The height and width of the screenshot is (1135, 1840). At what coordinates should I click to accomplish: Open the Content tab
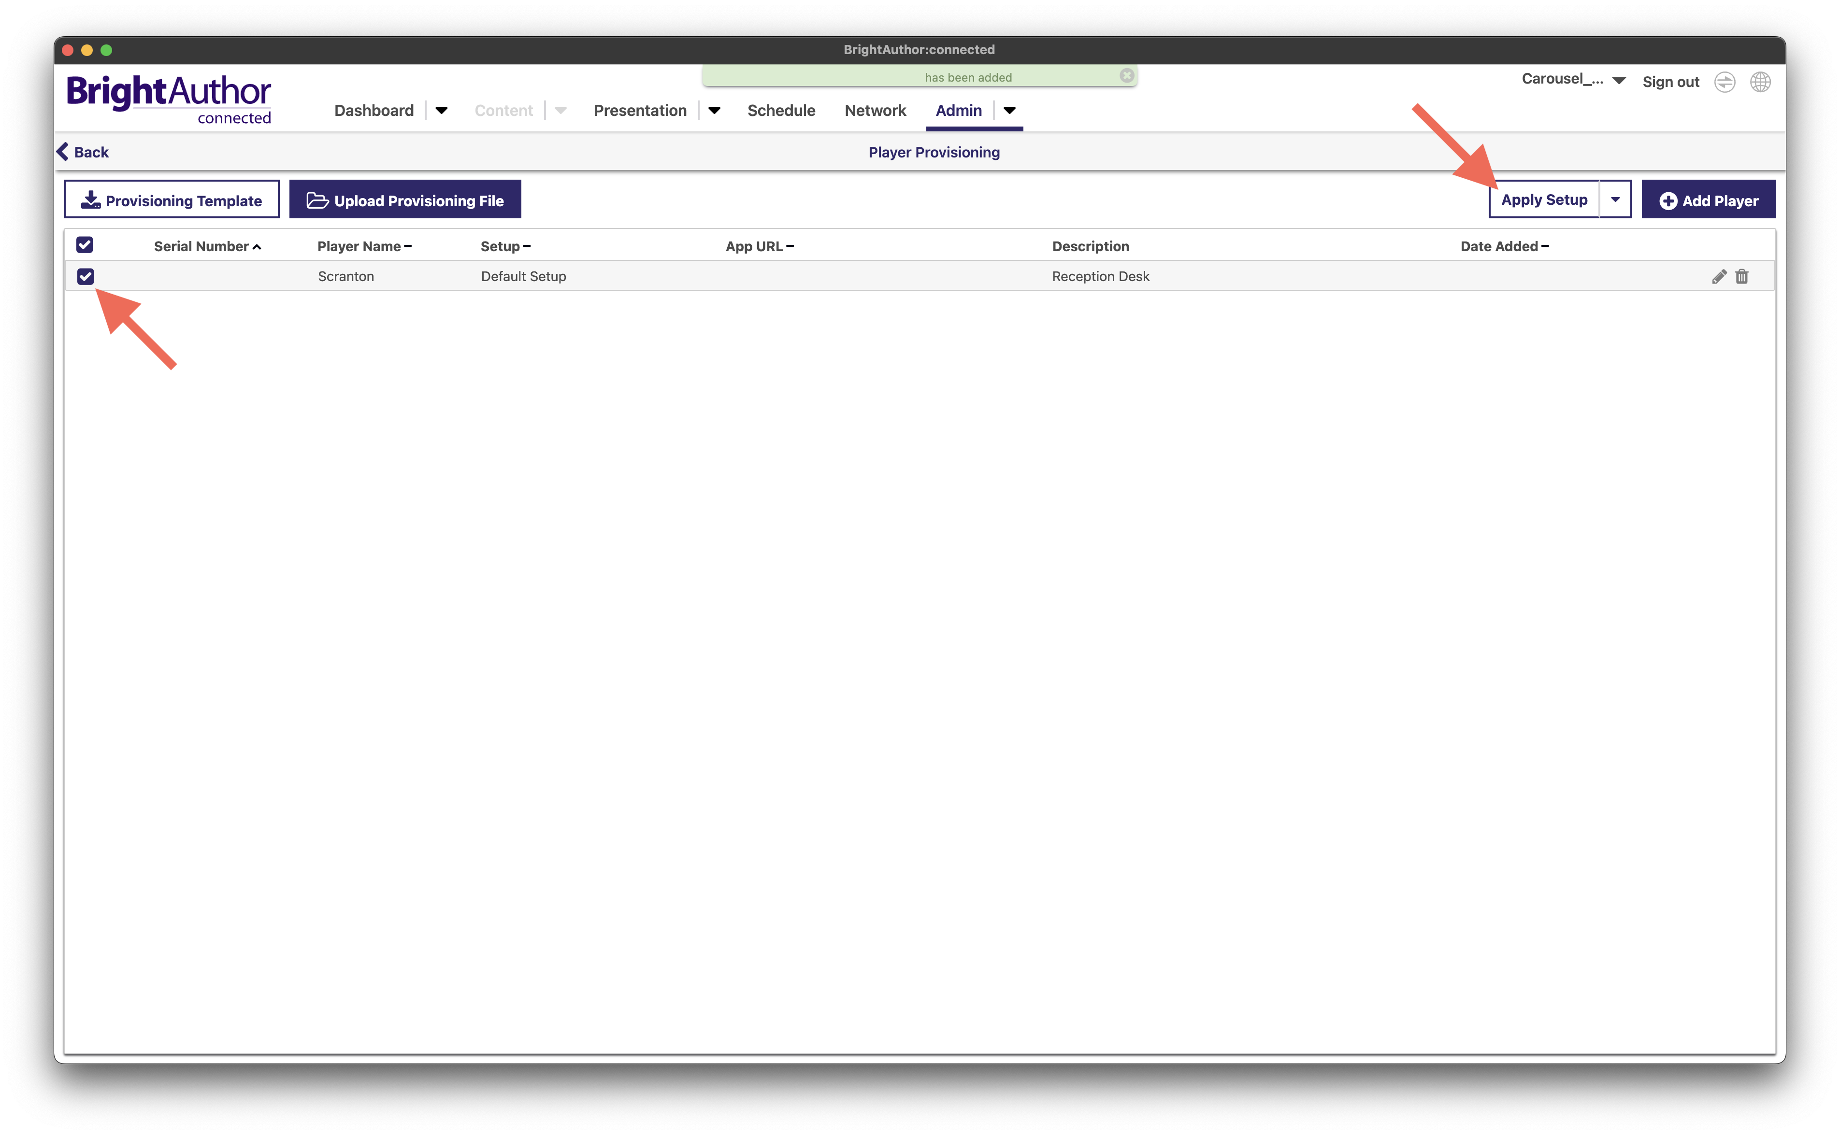point(503,111)
